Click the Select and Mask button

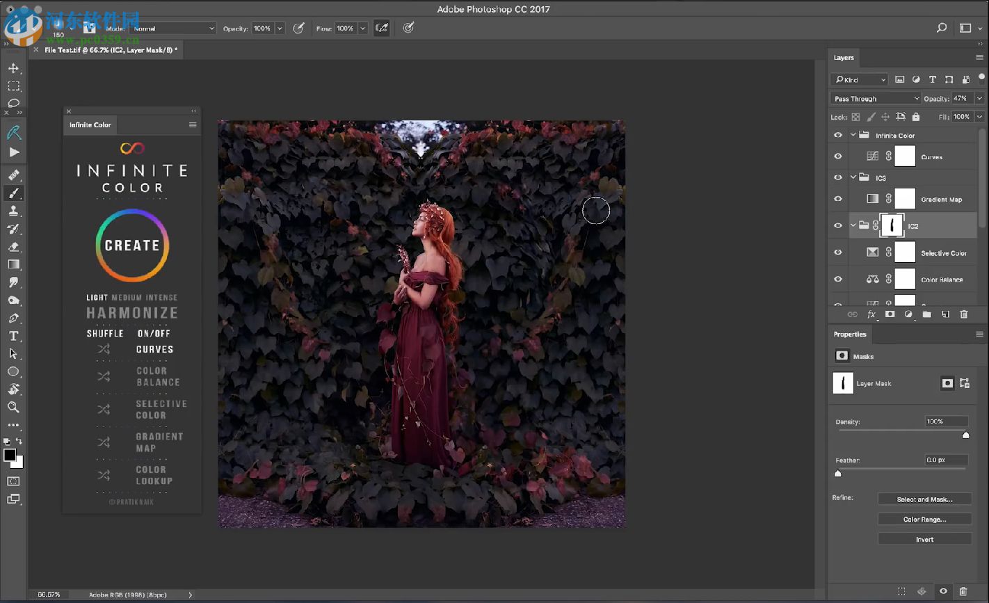click(924, 499)
